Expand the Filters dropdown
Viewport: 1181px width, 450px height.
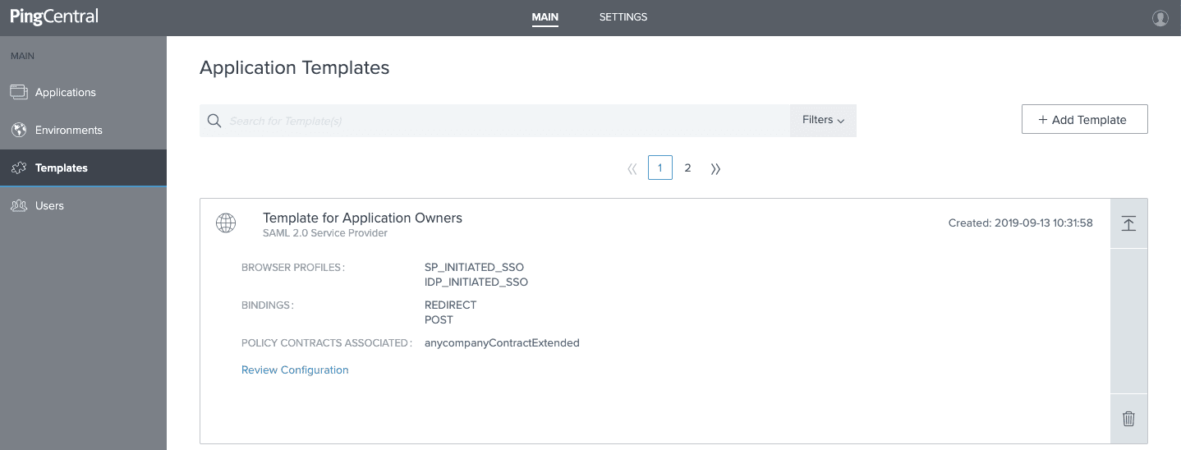pyautogui.click(x=823, y=120)
